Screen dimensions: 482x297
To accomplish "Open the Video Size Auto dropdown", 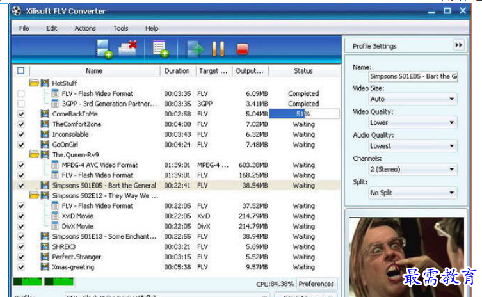I will point(412,99).
